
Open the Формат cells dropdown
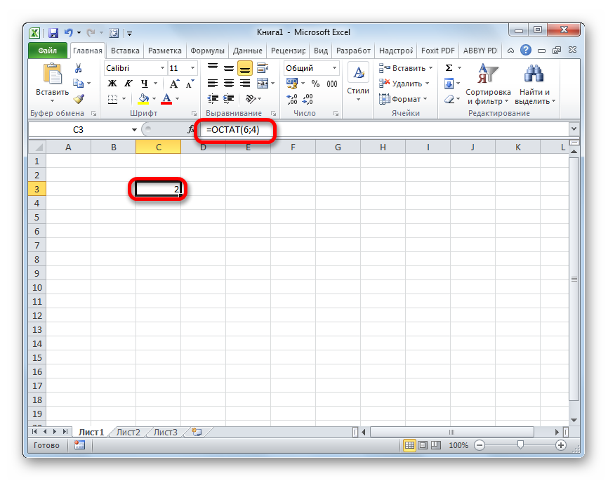click(403, 99)
